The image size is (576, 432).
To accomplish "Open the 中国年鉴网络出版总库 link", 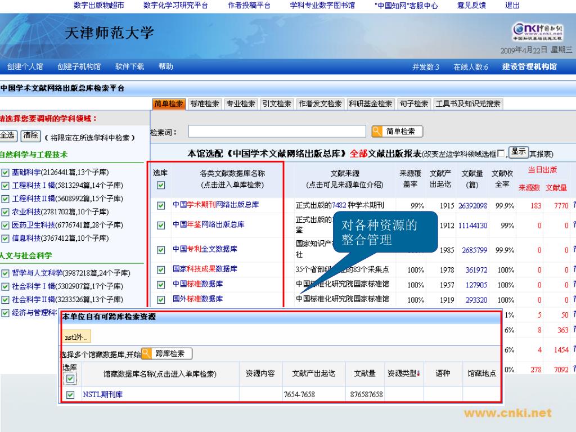I will point(209,224).
